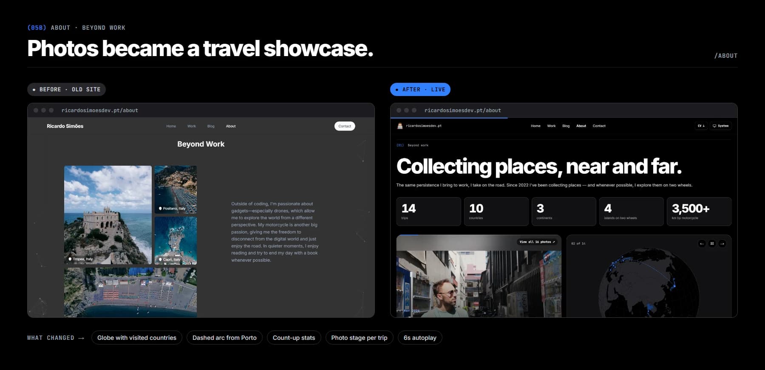Image resolution: width=765 pixels, height=370 pixels.
Task: Download the CV from the new site header
Action: tap(701, 126)
